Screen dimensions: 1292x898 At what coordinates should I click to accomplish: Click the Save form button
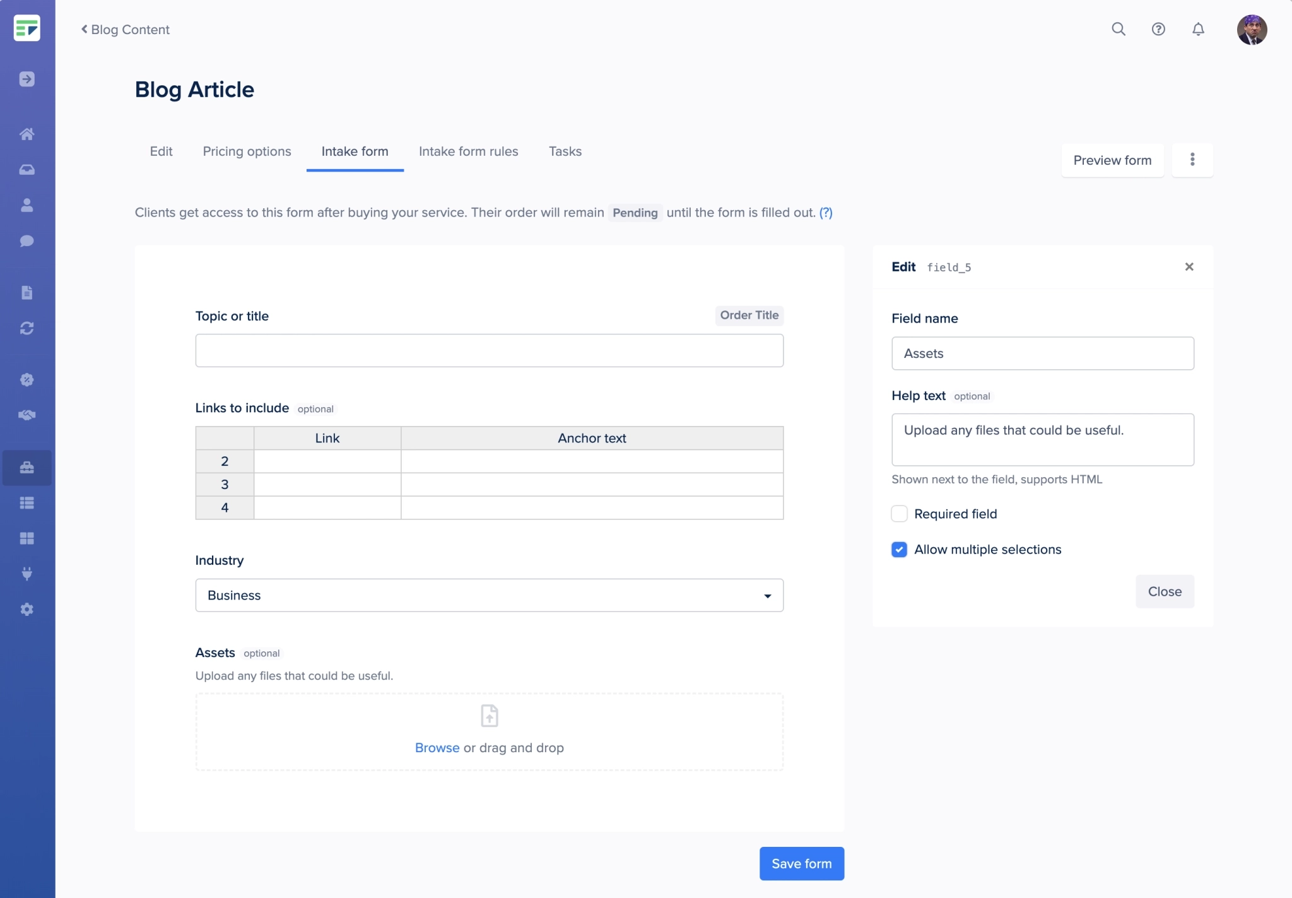coord(801,863)
